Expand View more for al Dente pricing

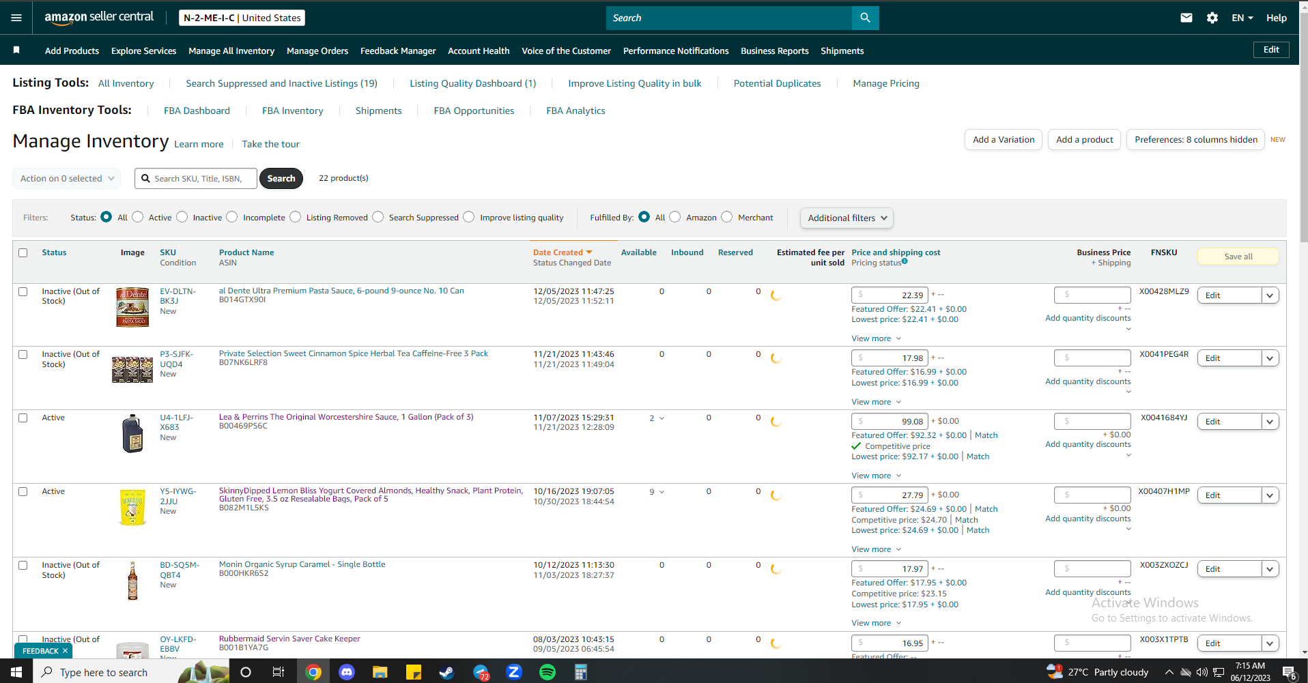(x=877, y=338)
